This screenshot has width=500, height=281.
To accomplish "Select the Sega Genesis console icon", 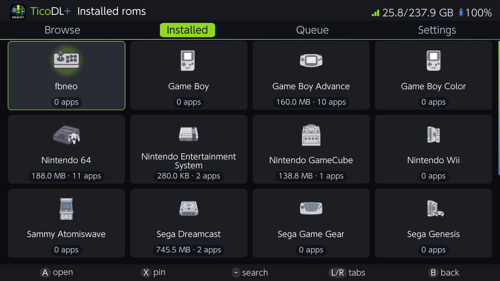I will 435,208.
